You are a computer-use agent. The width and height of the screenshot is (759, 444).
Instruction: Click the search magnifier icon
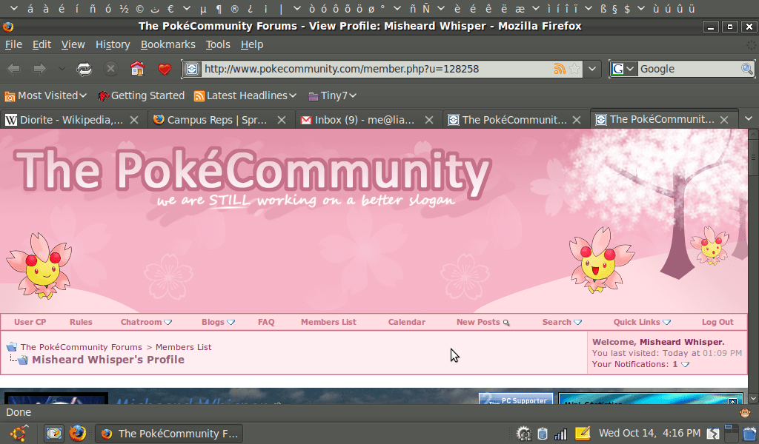[747, 69]
